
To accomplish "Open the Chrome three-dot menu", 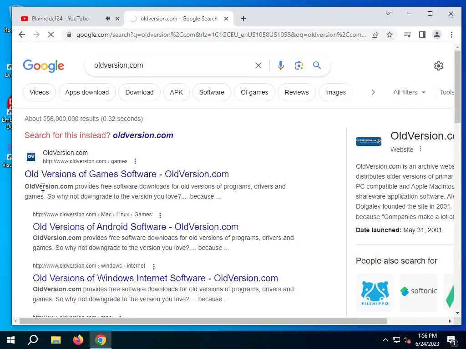I will 451,35.
